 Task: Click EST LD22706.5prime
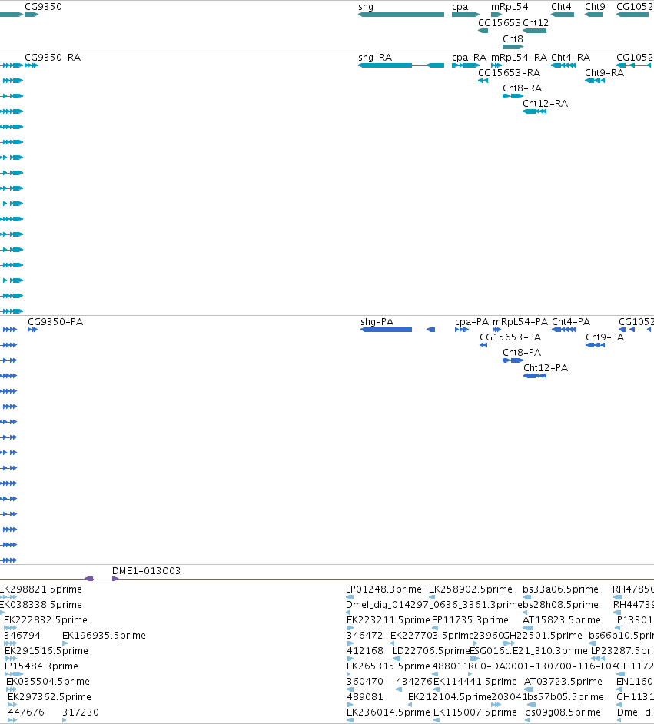[431, 651]
